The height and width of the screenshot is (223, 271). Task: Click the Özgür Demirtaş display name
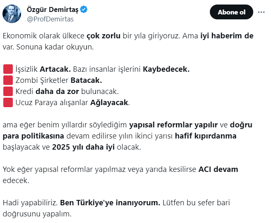click(52, 9)
